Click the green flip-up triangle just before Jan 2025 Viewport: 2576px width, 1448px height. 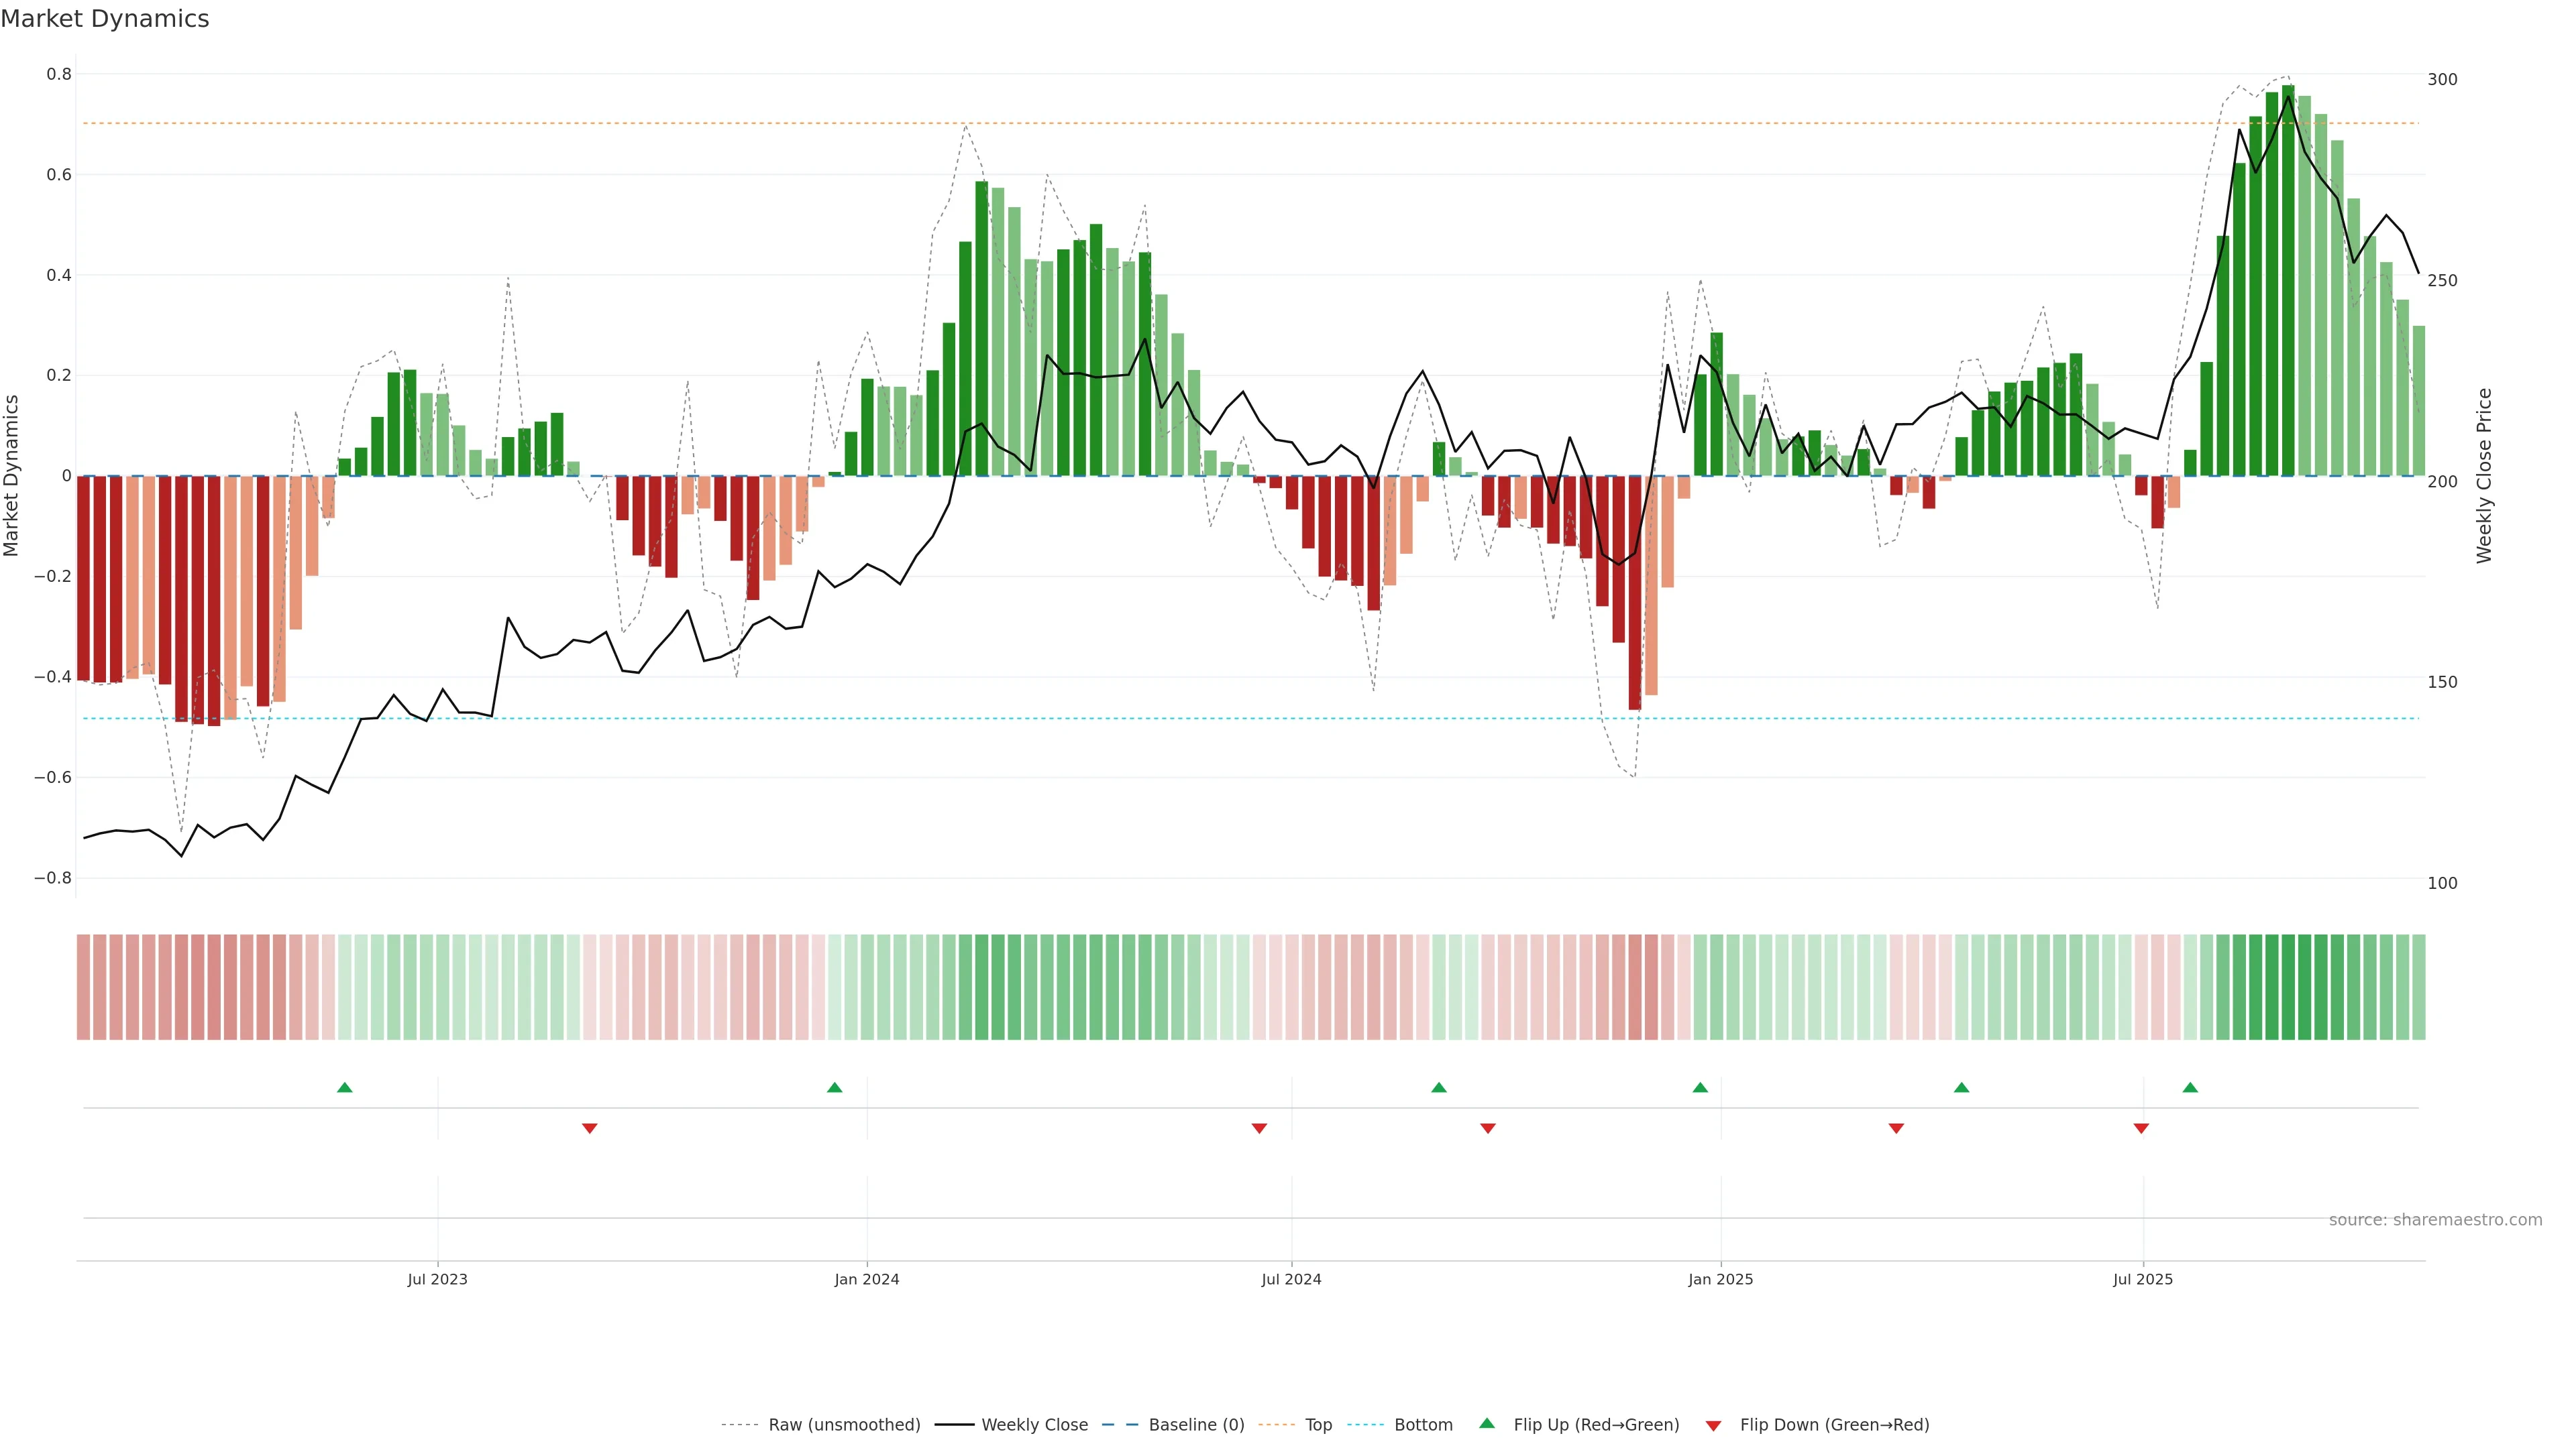tap(1700, 1087)
